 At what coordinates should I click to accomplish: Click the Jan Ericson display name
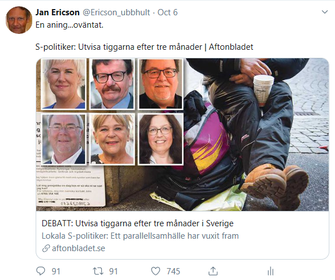pyautogui.click(x=58, y=12)
